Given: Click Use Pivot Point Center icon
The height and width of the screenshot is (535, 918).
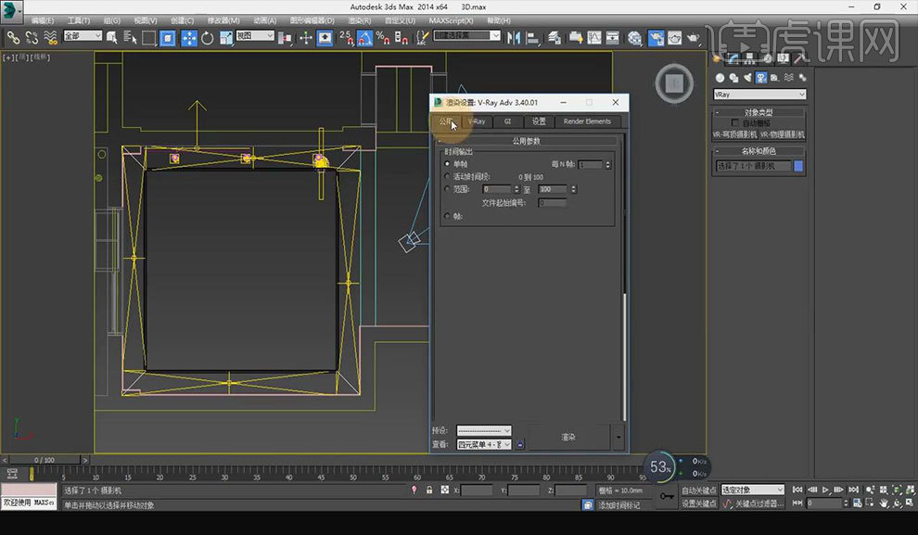Looking at the screenshot, I should tap(285, 38).
